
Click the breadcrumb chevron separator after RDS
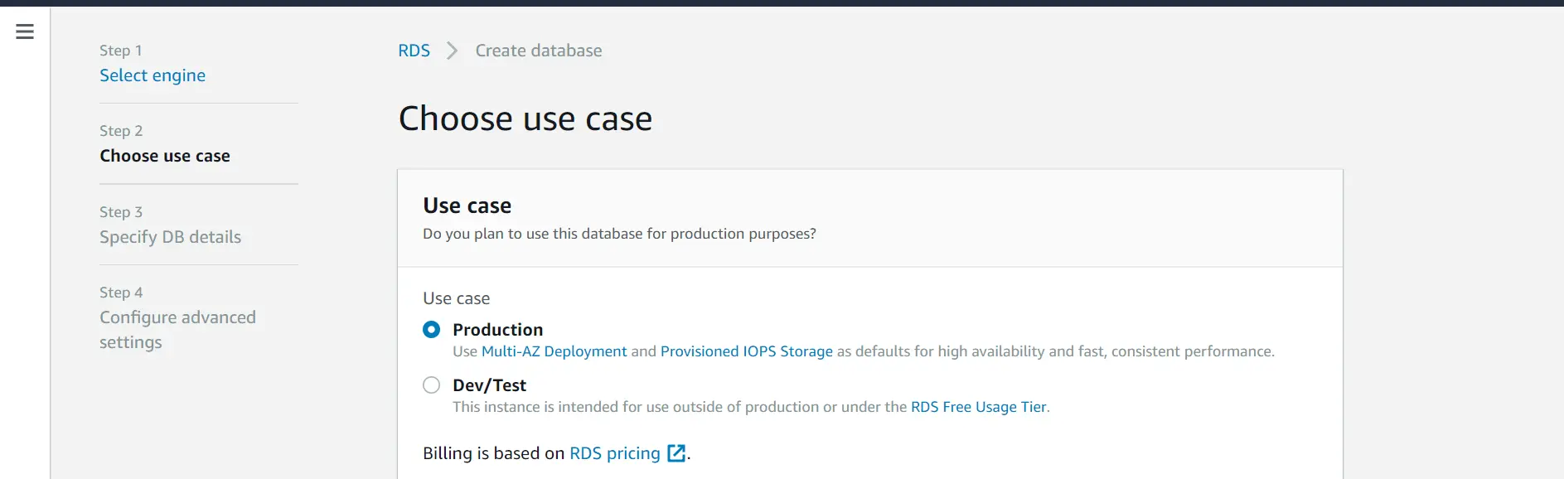pos(452,51)
